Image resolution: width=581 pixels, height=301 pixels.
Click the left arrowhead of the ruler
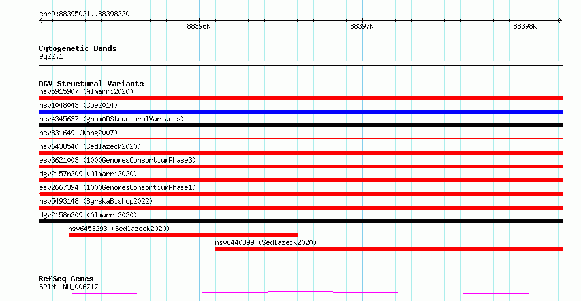click(x=40, y=21)
